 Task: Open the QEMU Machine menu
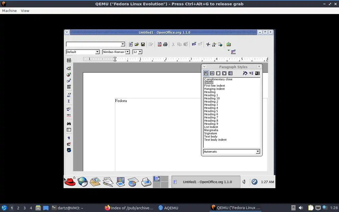pyautogui.click(x=9, y=11)
